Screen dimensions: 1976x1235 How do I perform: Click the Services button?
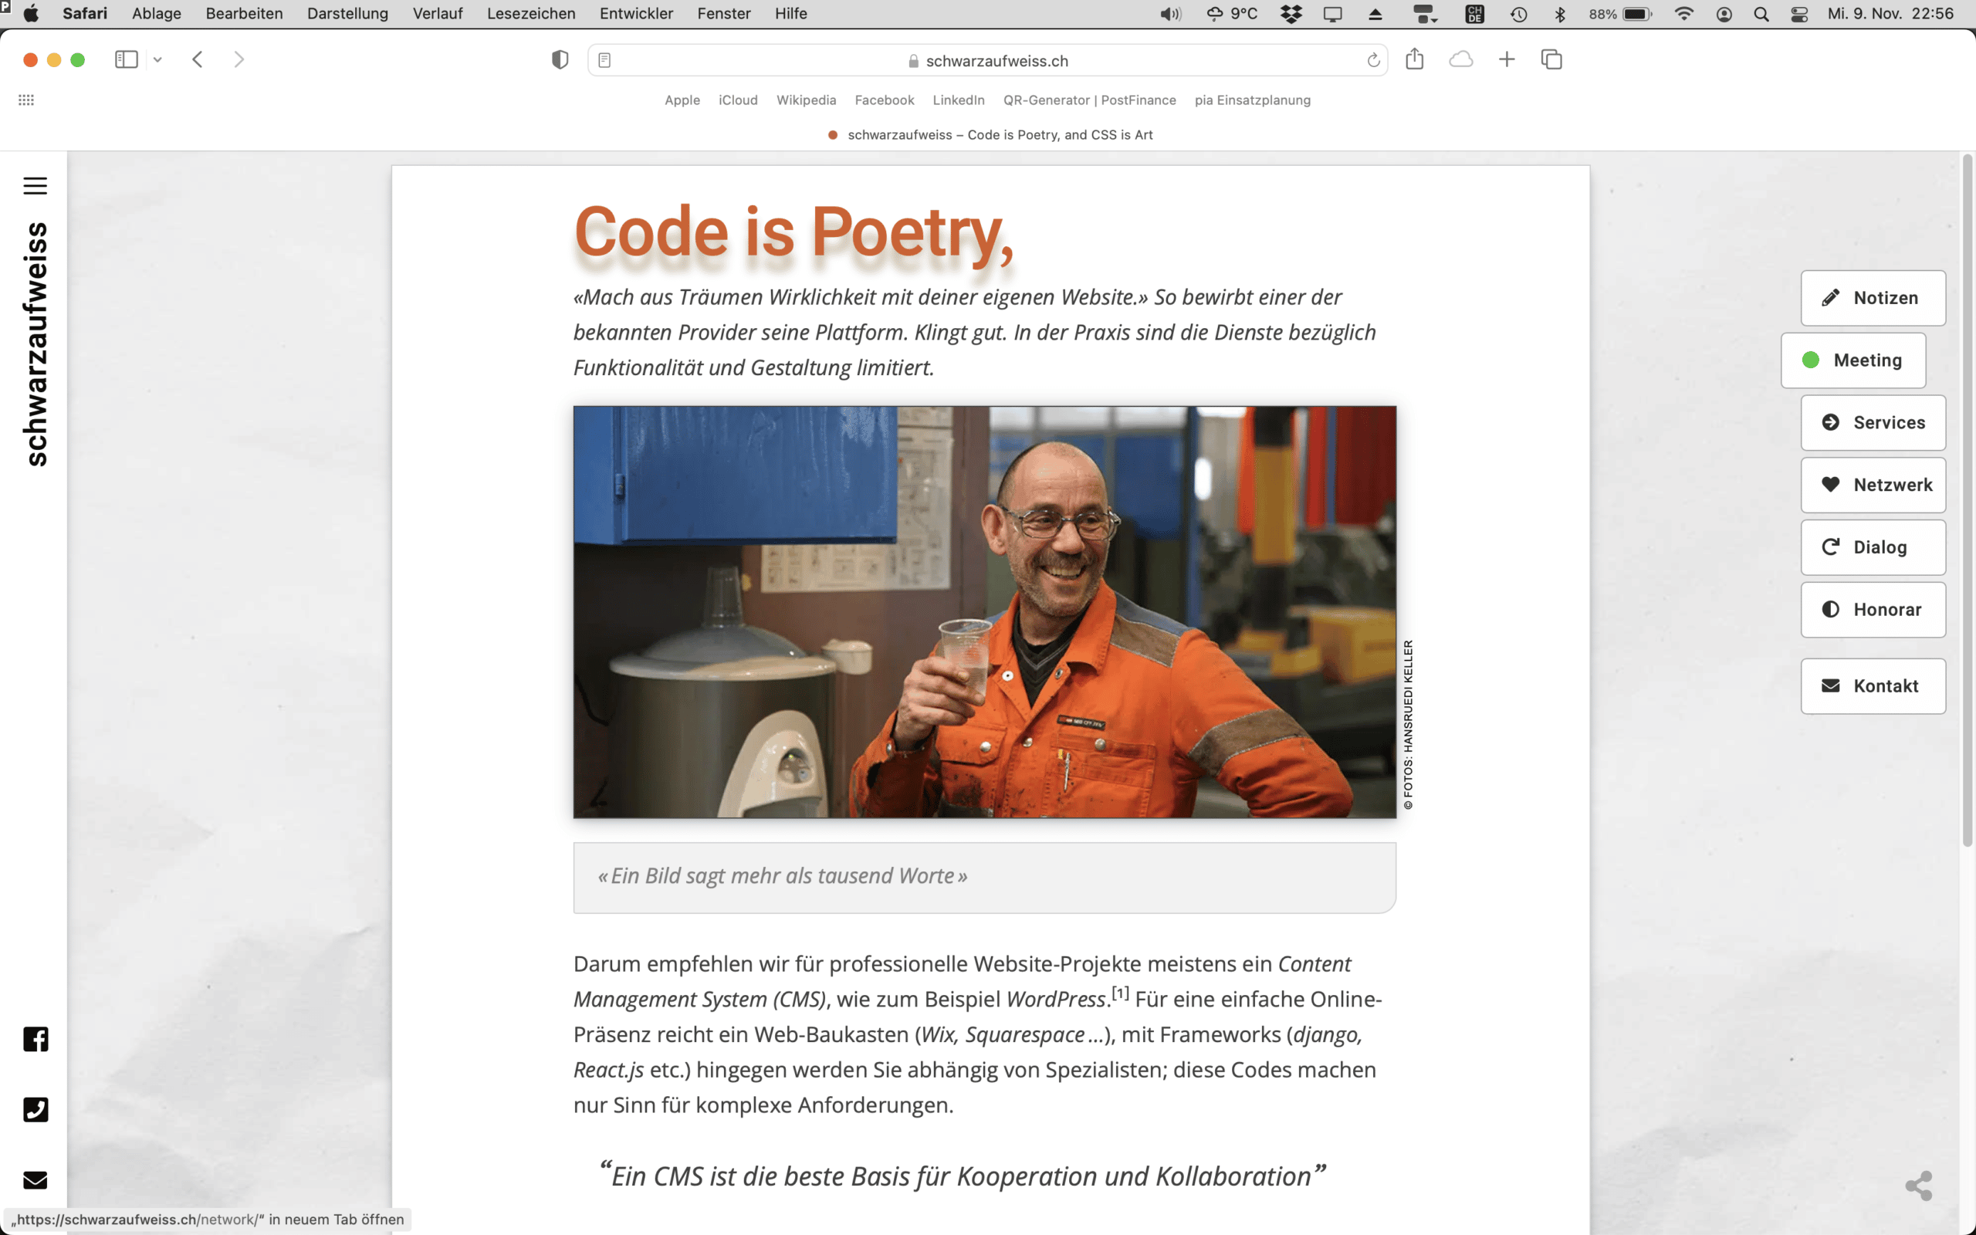(1873, 422)
